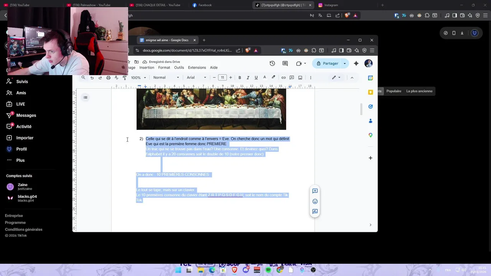Screen dimensions: 491x276
Task: Suggest edits from the floating margin button
Action: click(315, 212)
